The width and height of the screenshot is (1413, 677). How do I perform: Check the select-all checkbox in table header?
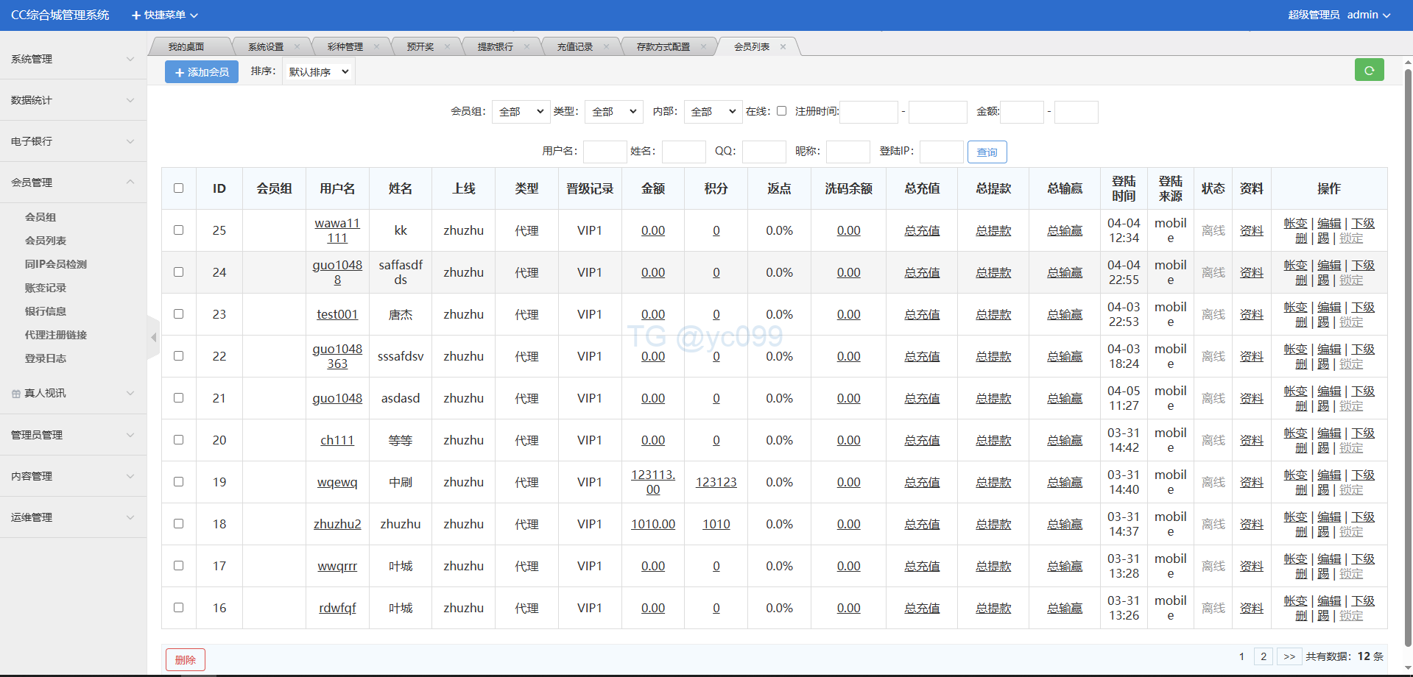point(178,188)
